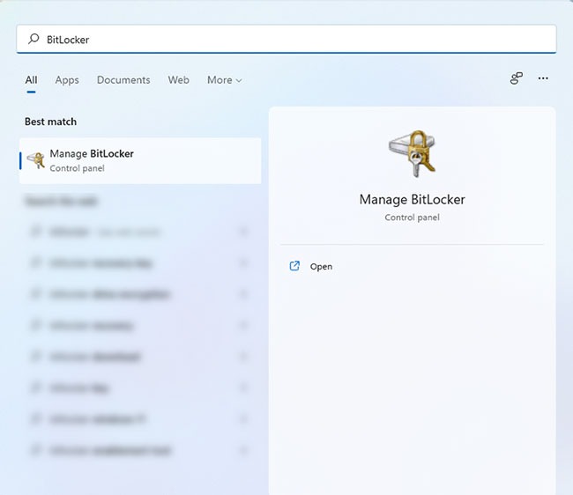The image size is (573, 495).
Task: Open Manage BitLocker best match result
Action: click(140, 160)
